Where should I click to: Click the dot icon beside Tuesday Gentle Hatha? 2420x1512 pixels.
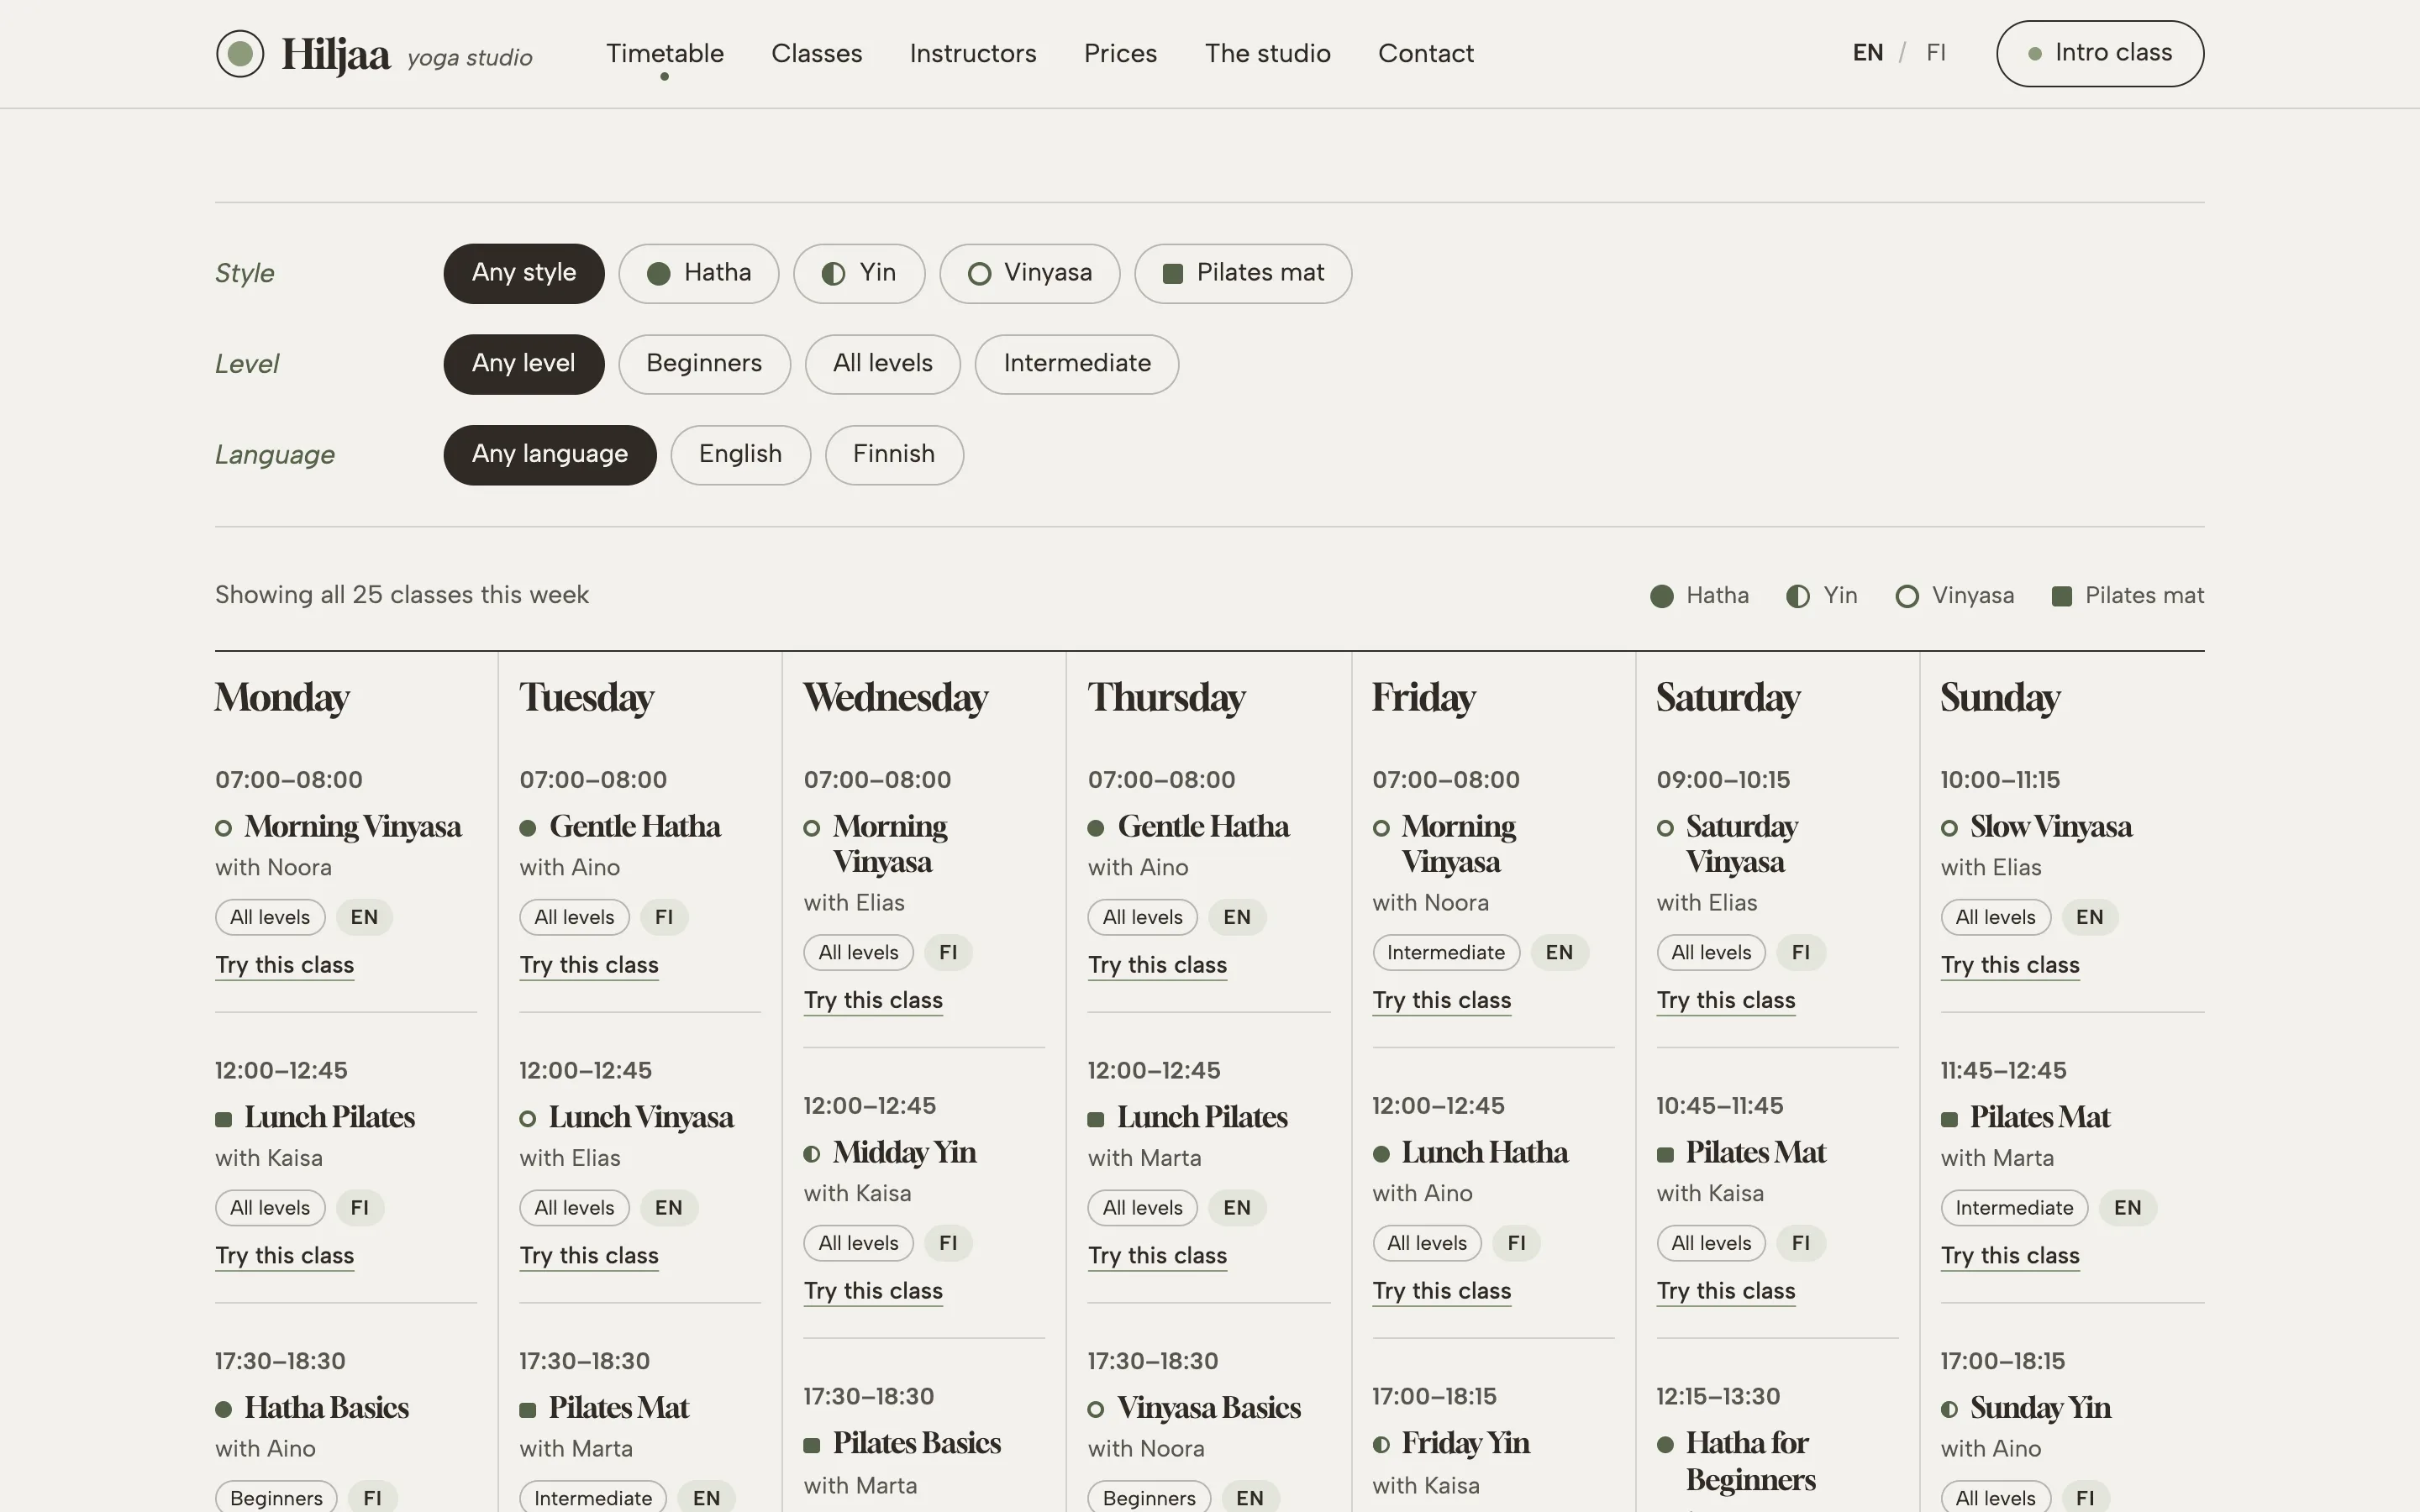[x=528, y=828]
